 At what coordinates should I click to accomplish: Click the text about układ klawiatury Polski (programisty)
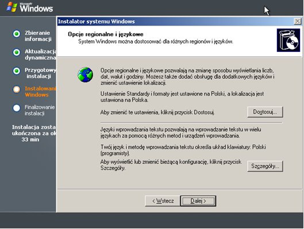coord(183,150)
